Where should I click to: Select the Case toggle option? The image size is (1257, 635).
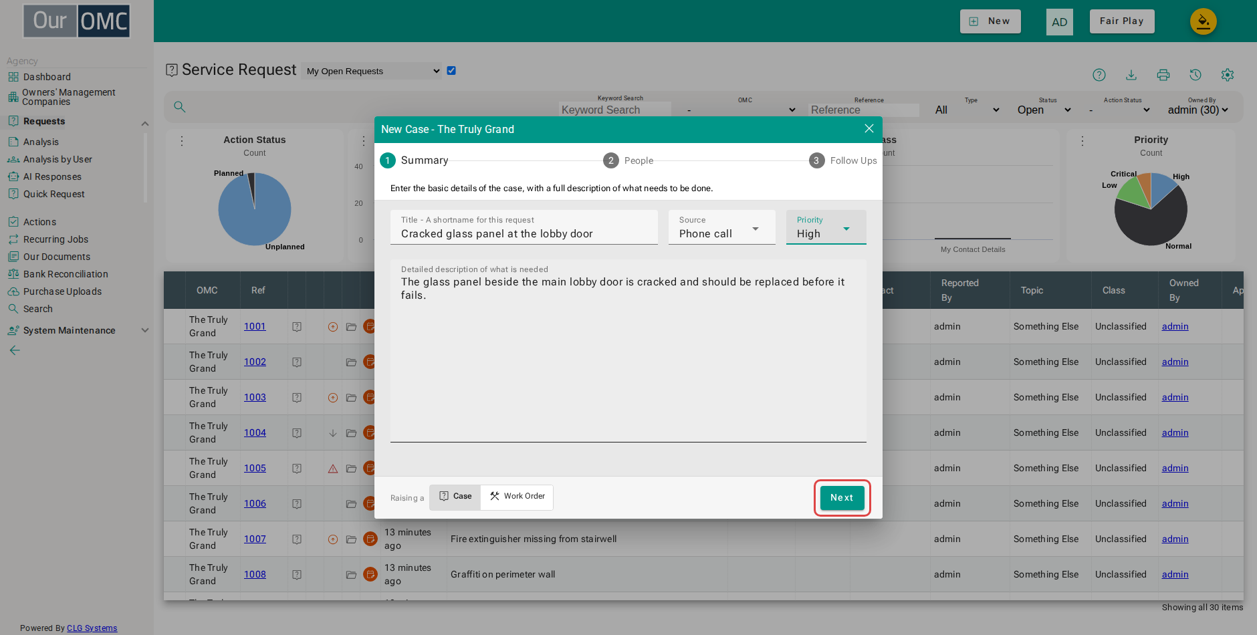455,497
